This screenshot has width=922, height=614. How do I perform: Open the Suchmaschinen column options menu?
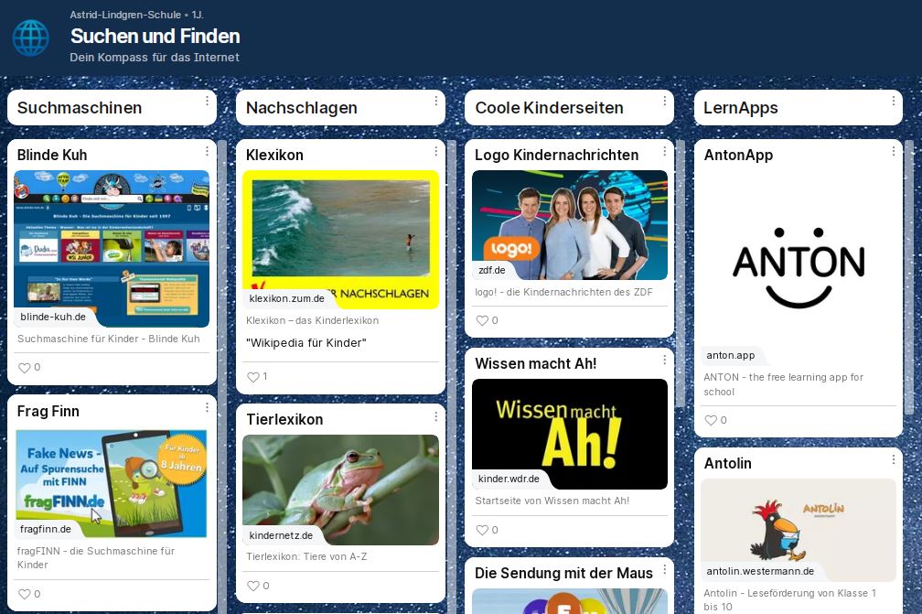coord(208,101)
